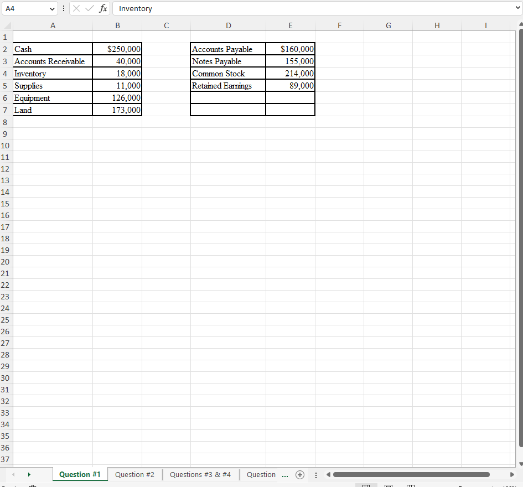Click the tab-split three-dot handle
This screenshot has width=523, height=487.
[x=316, y=475]
